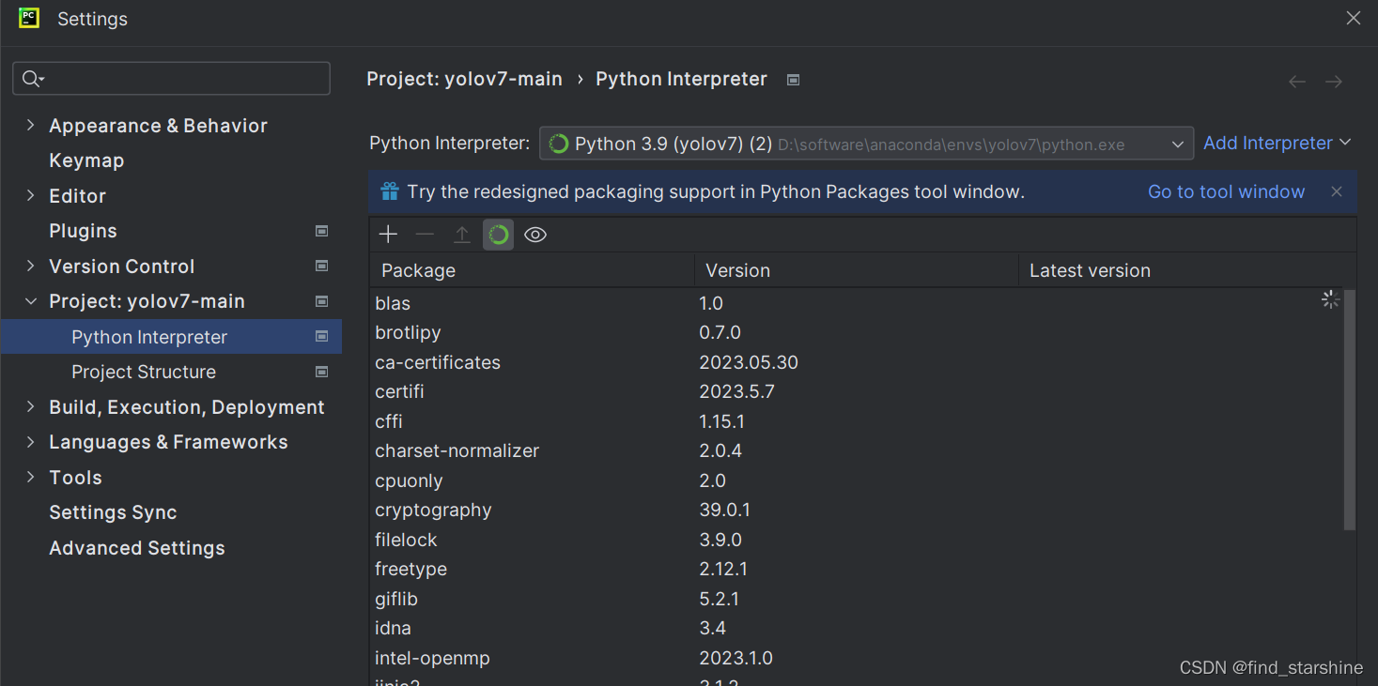Collapse the Project: yolov7-main tree node

click(x=30, y=300)
